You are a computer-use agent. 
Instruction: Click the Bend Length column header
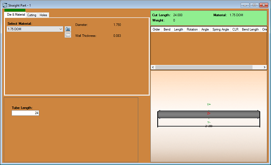click(x=250, y=29)
